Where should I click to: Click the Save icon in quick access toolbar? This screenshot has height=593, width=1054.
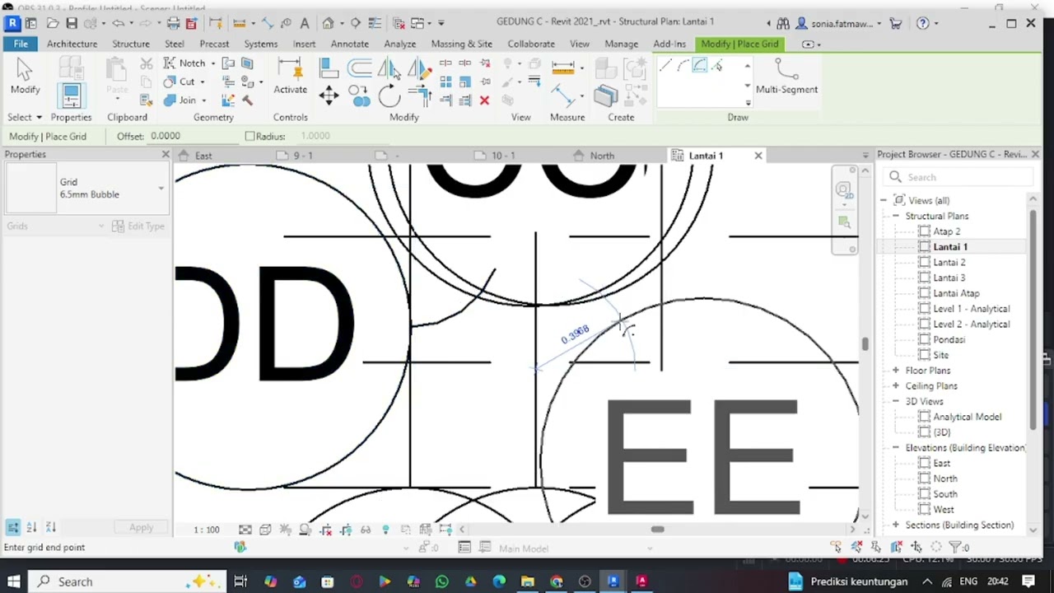(72, 23)
